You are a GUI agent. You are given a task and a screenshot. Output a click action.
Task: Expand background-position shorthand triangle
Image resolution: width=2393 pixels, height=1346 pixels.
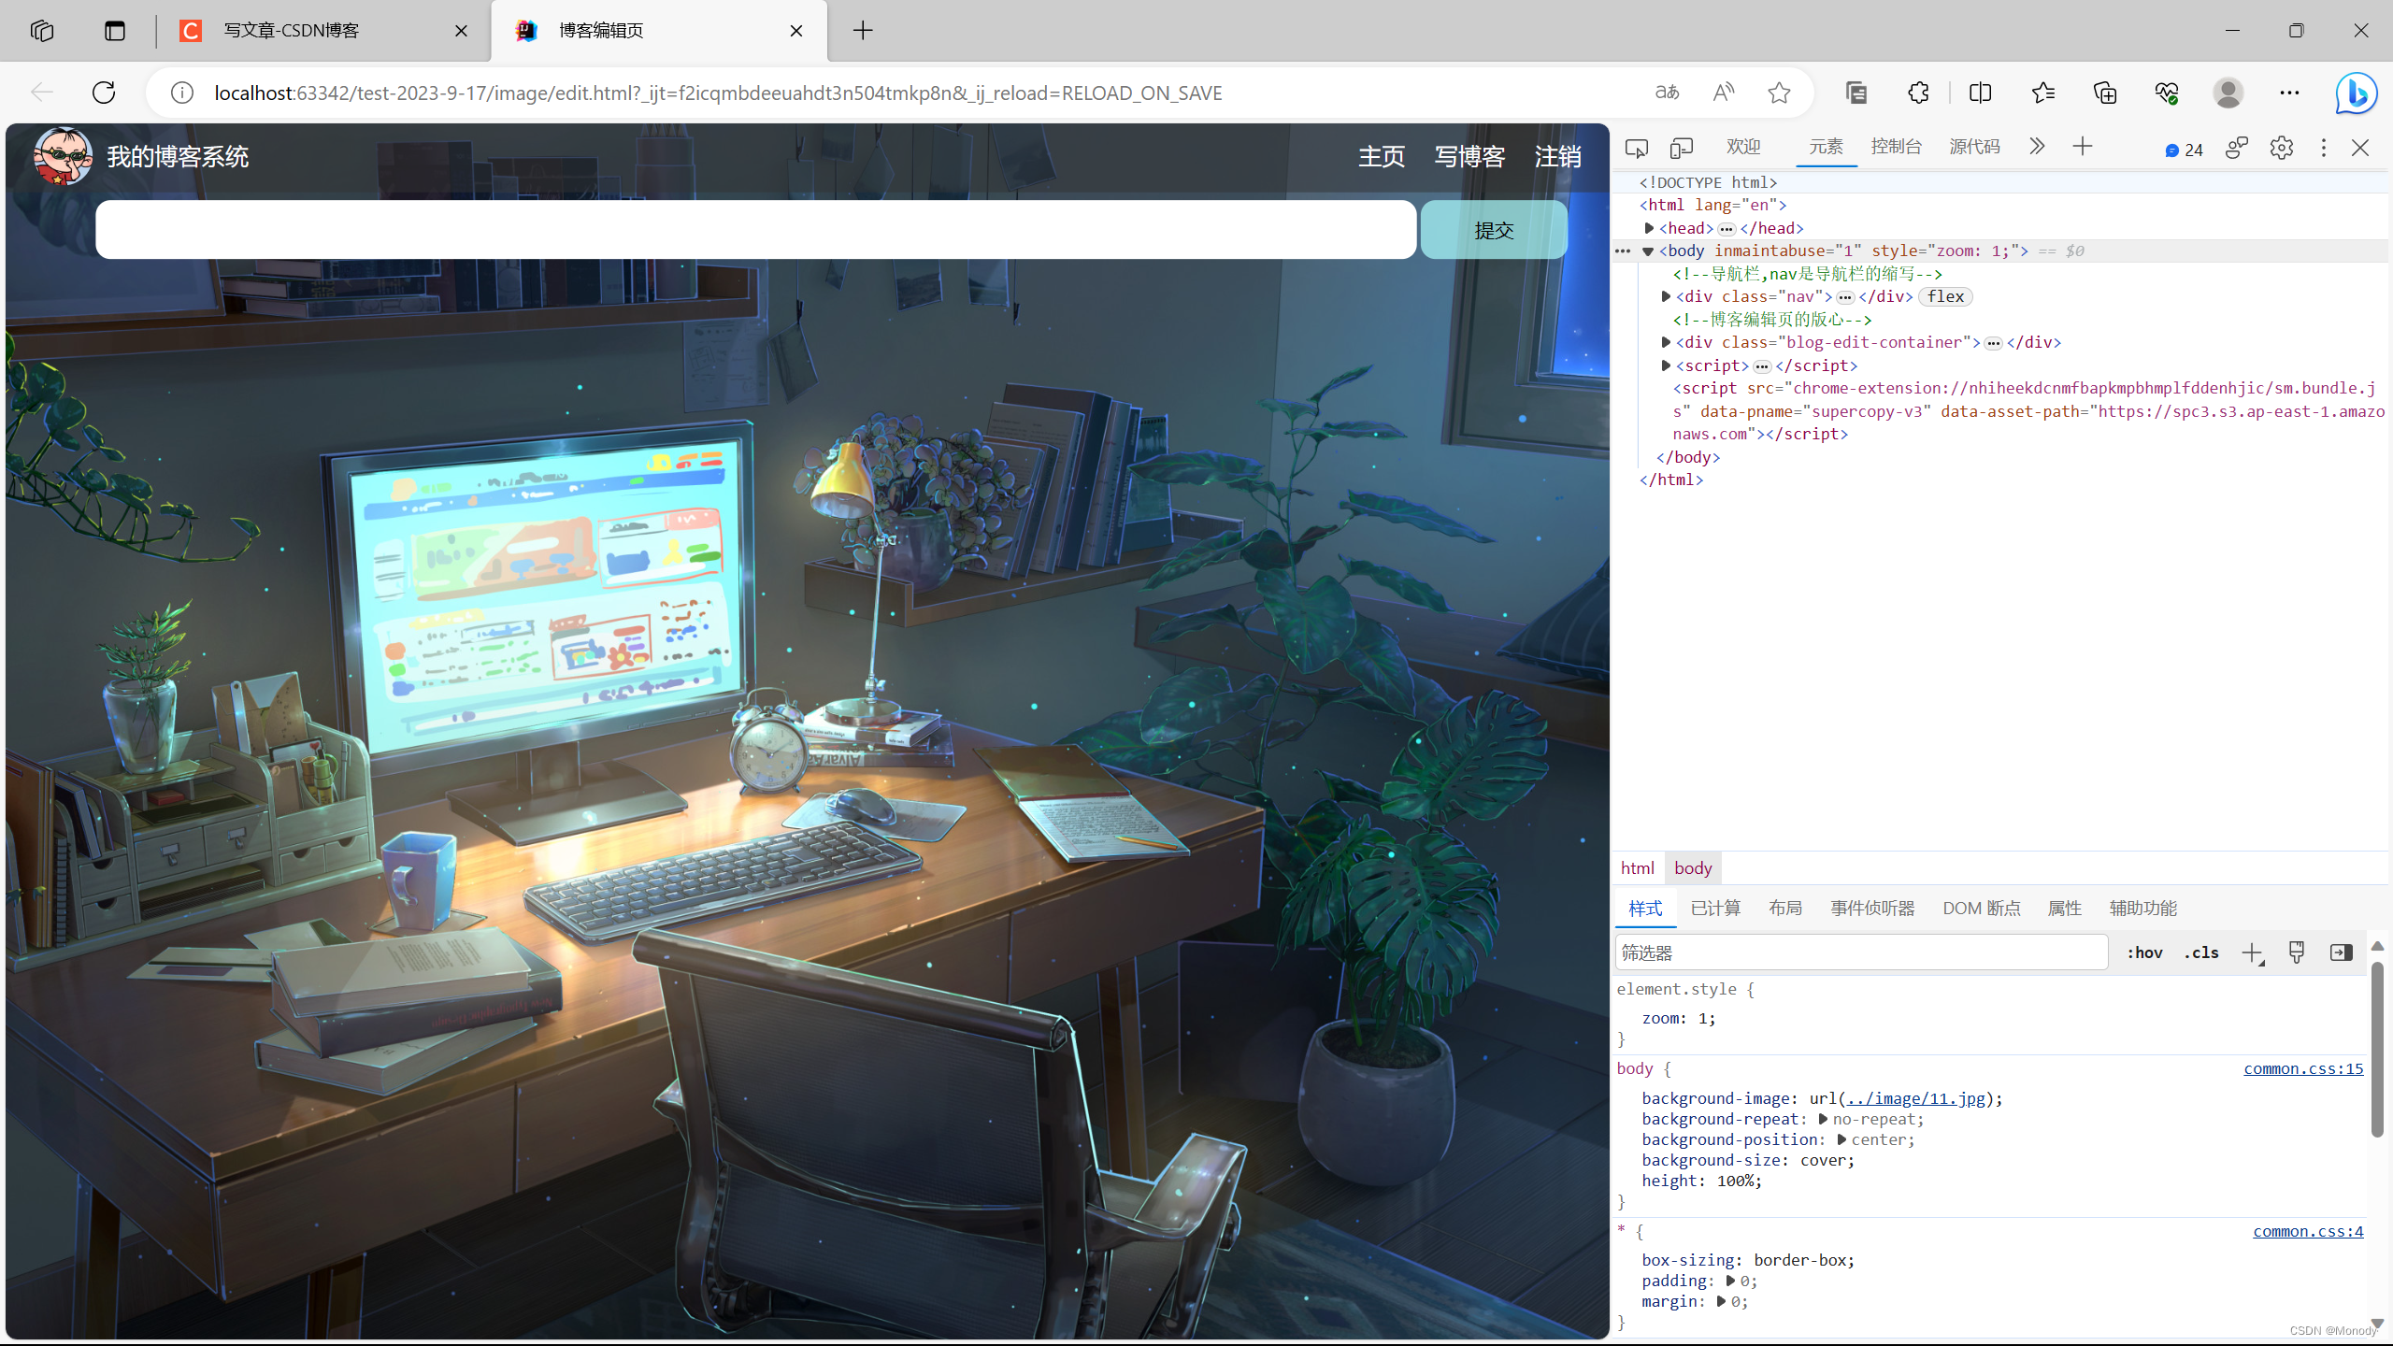click(x=1841, y=1139)
